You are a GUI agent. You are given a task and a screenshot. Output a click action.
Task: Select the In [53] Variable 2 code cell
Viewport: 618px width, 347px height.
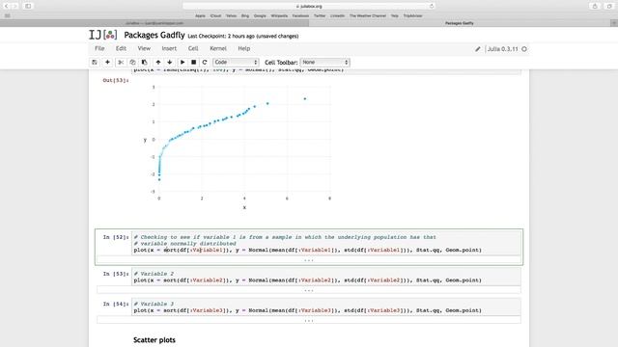(x=326, y=277)
